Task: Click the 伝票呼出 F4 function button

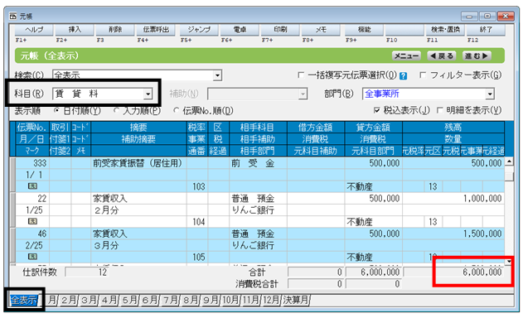Action: point(156,30)
